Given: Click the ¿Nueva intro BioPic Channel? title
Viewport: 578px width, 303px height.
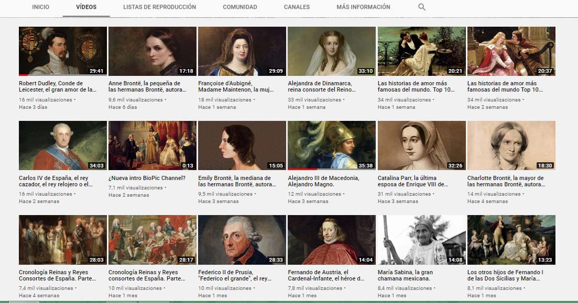Looking at the screenshot, I should pos(147,178).
